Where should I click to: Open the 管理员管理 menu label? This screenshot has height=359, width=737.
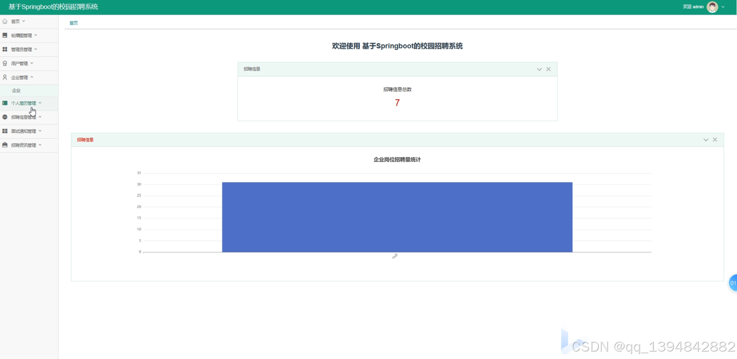22,49
